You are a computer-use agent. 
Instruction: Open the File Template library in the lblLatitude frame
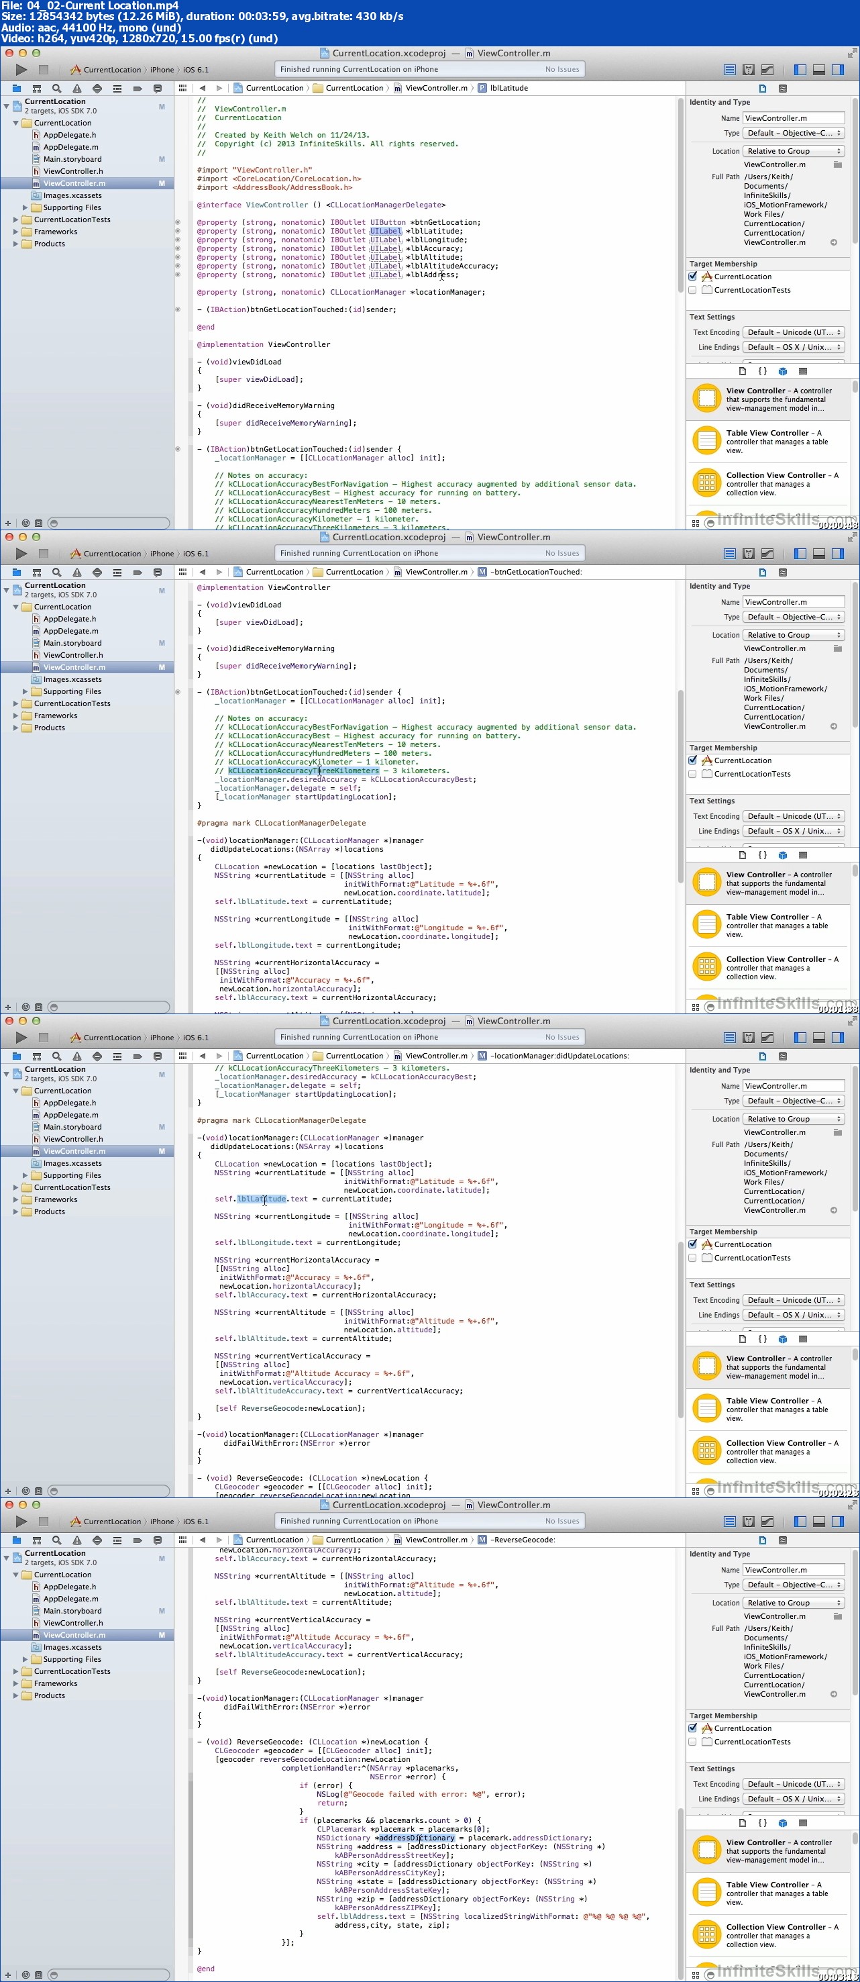[743, 371]
